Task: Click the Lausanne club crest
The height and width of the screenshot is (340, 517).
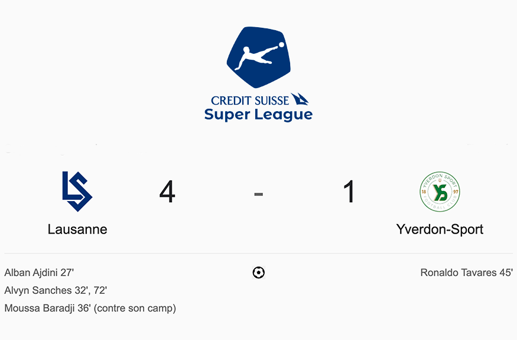Action: (x=77, y=192)
